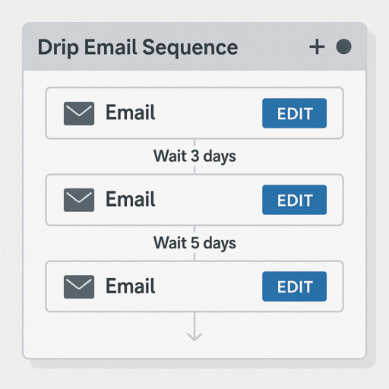The height and width of the screenshot is (389, 389).
Task: Edit the second email step
Action: click(295, 200)
